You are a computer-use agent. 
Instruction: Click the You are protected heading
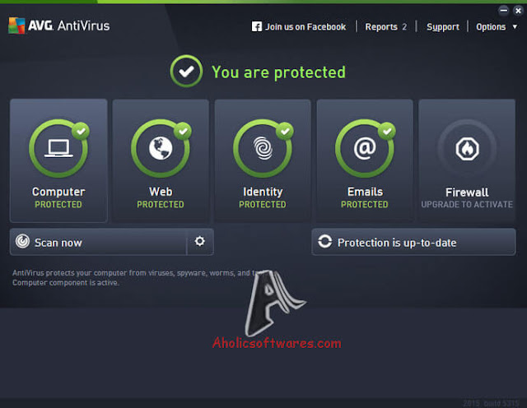(x=278, y=72)
